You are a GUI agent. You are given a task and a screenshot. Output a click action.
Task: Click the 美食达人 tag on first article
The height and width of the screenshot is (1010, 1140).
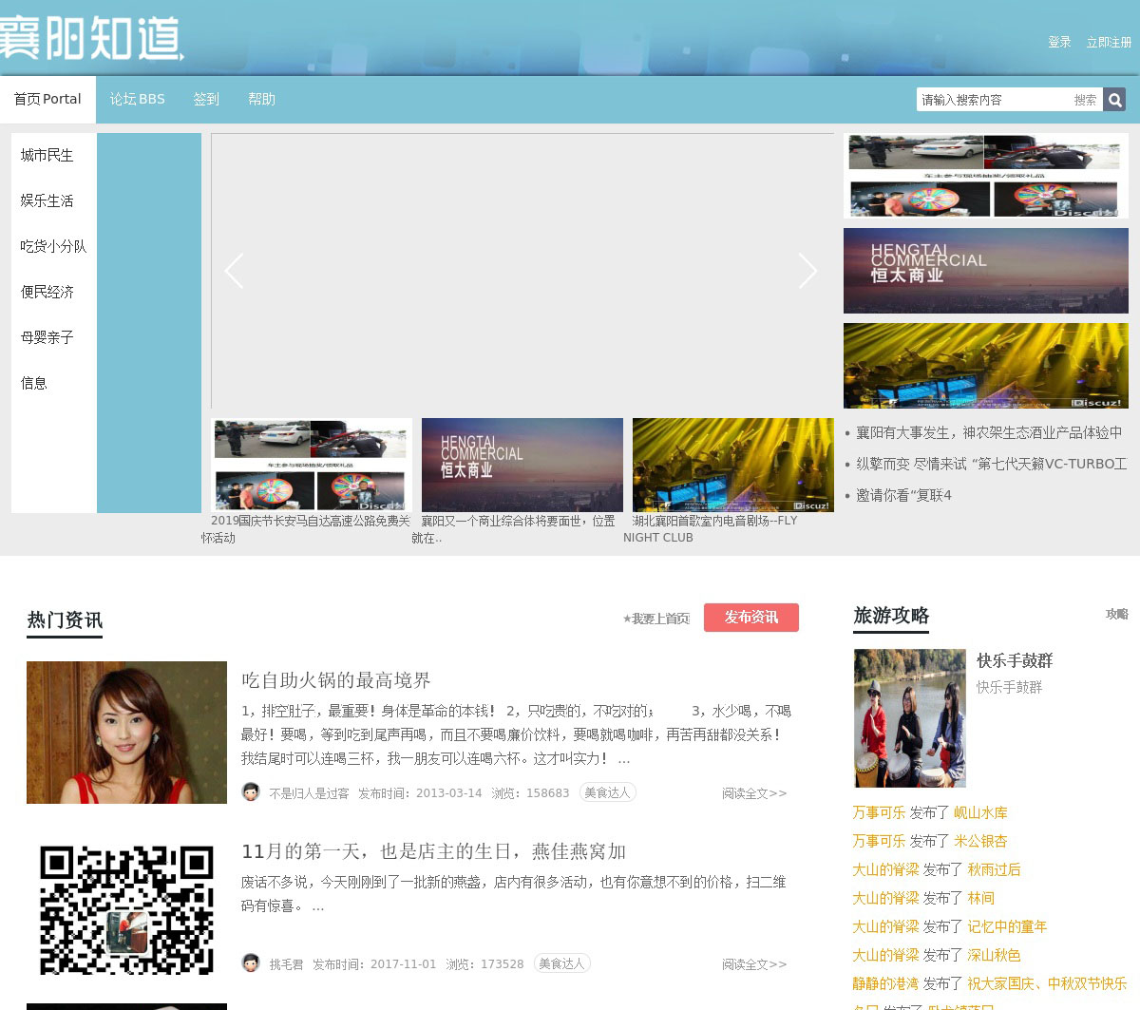point(607,792)
